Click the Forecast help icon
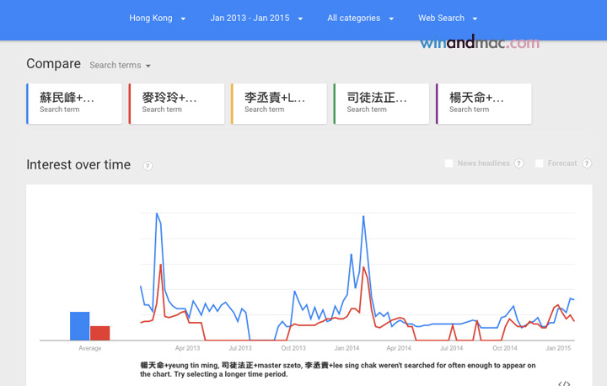 click(588, 164)
